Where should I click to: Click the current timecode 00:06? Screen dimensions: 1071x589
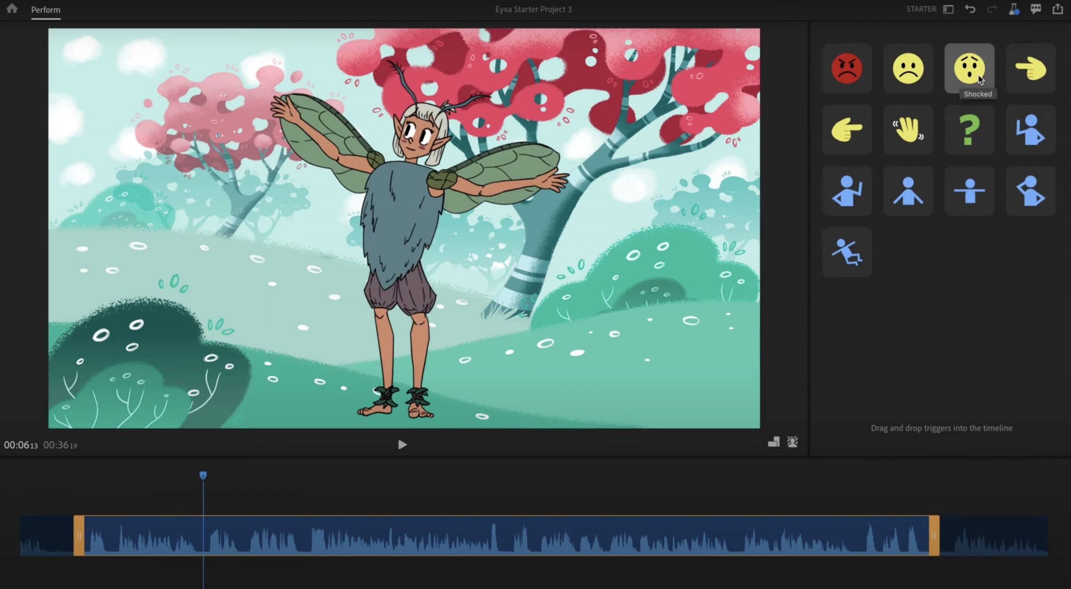[x=21, y=445]
